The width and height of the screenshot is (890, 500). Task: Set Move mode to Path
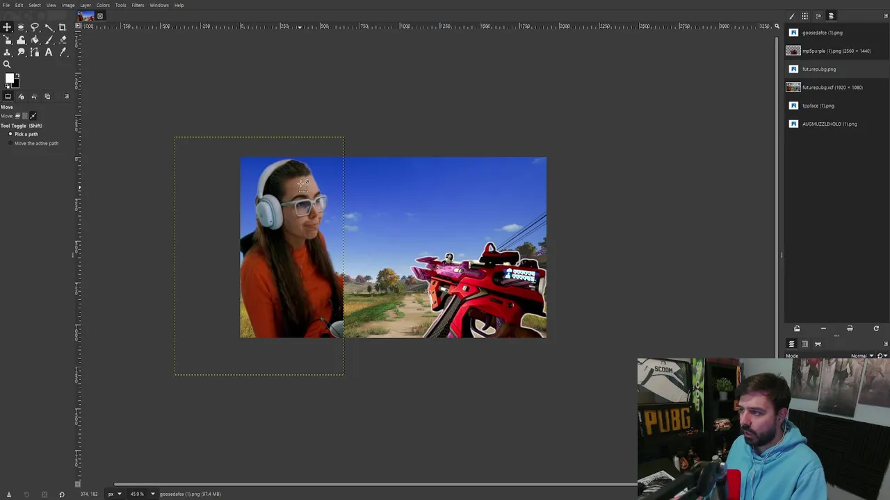[33, 116]
